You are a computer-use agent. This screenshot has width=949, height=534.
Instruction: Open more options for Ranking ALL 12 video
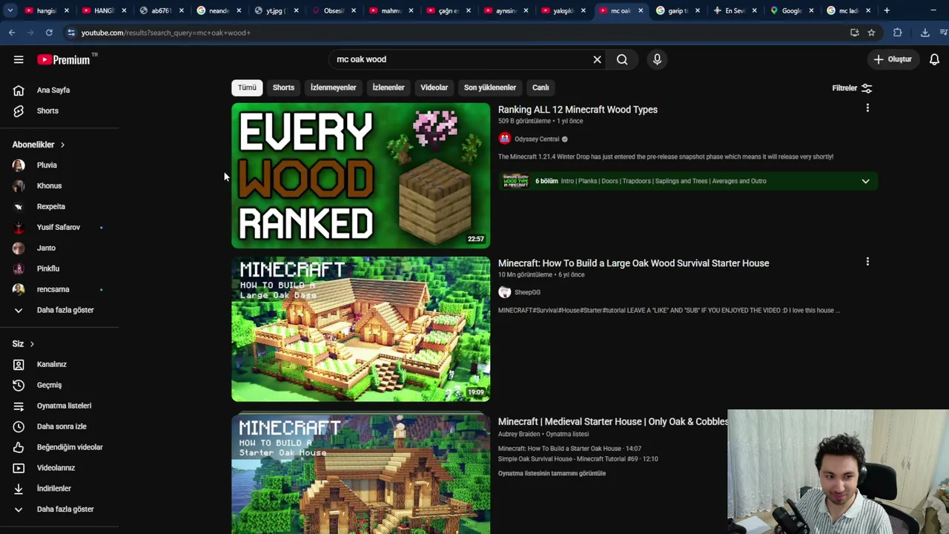(x=867, y=108)
